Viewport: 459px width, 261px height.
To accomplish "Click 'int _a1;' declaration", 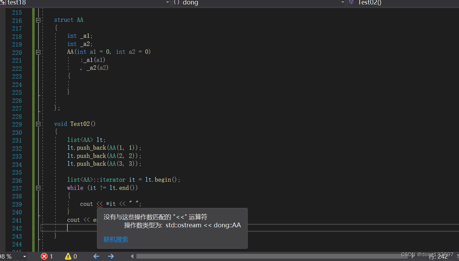I will (x=80, y=36).
